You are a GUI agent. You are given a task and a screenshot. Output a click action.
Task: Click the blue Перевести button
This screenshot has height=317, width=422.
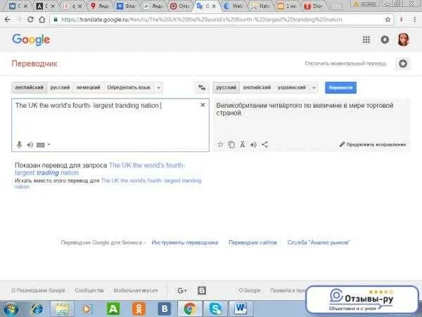[340, 87]
